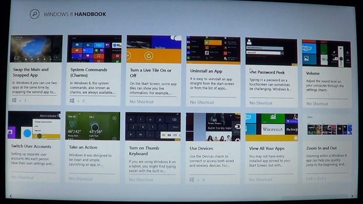Open the Switch User Accounts thumbnail image
Screen dimensions: 363x204
tap(34, 125)
